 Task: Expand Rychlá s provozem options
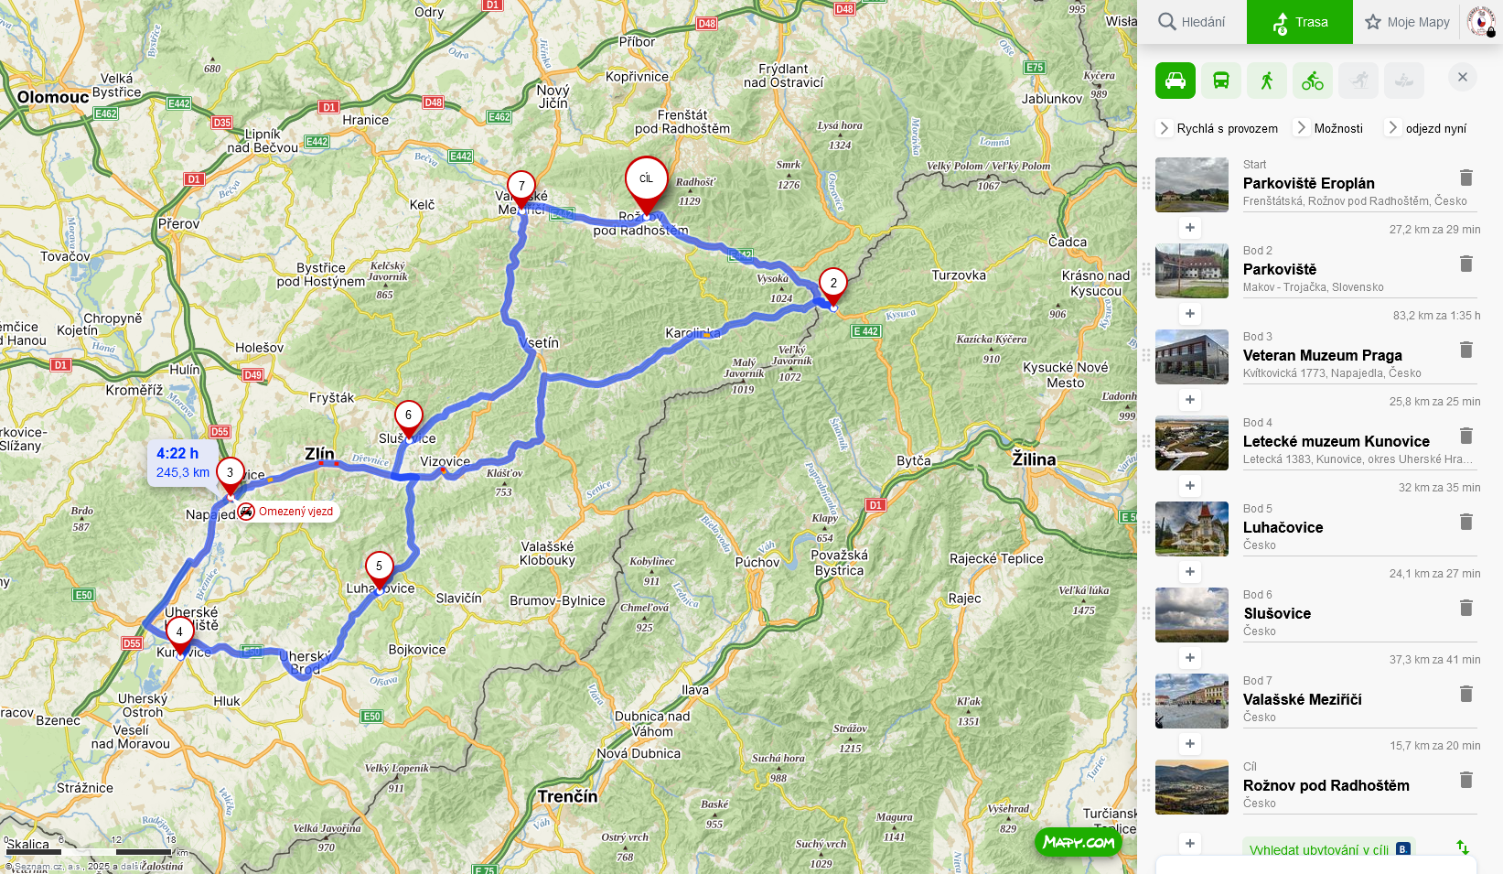1218,128
